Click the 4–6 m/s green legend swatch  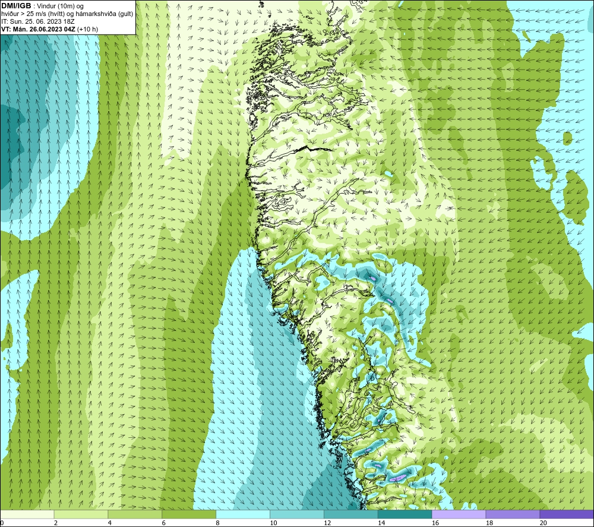click(135, 514)
